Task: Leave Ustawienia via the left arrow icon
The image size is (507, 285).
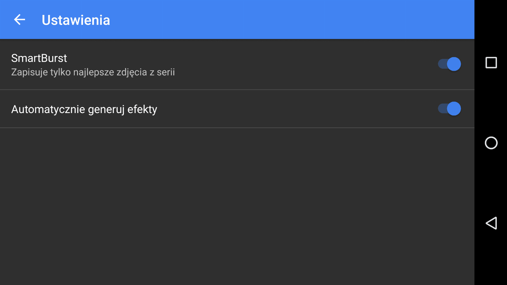Action: point(20,20)
